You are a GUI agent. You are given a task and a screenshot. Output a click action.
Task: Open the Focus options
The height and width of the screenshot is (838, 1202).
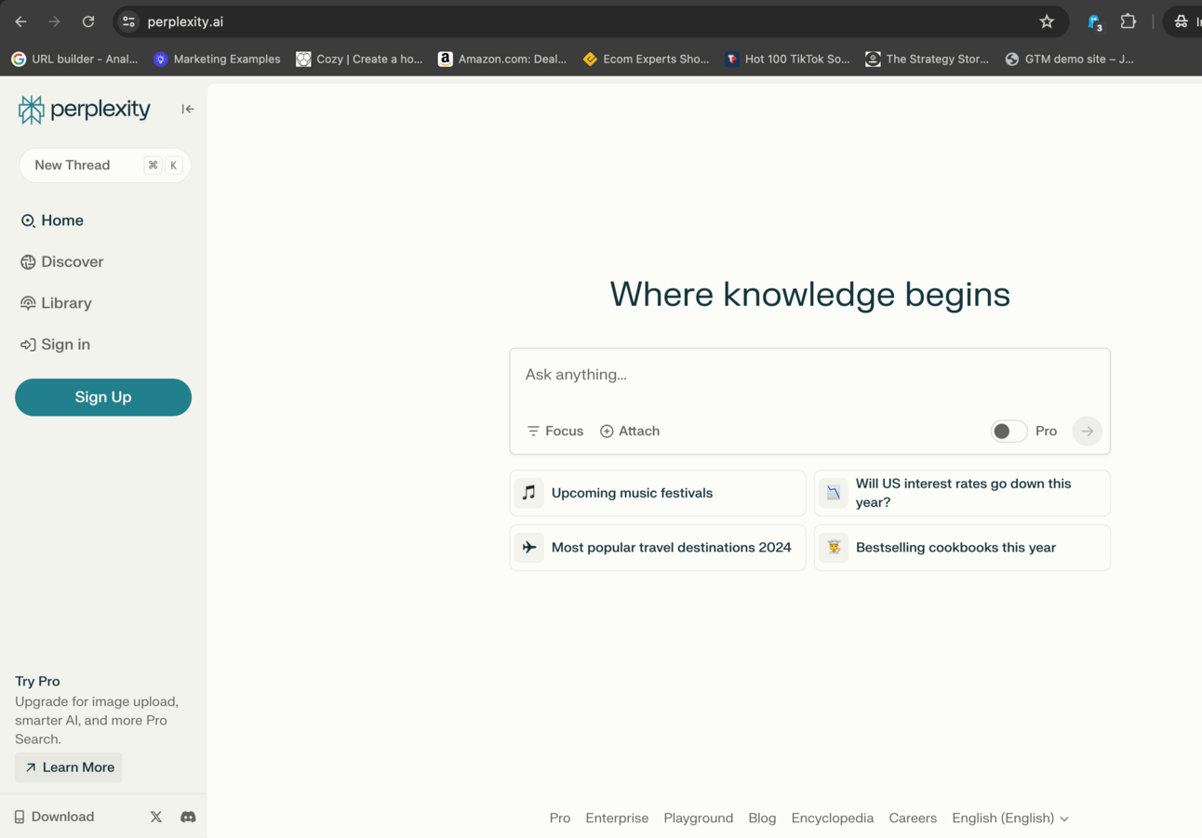coord(555,431)
